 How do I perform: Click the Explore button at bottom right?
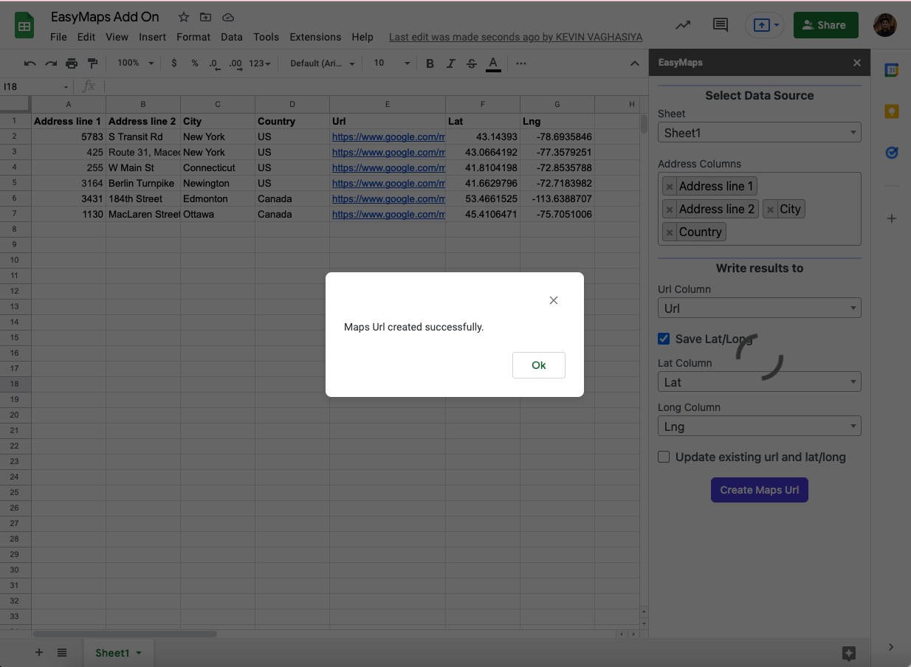849,653
